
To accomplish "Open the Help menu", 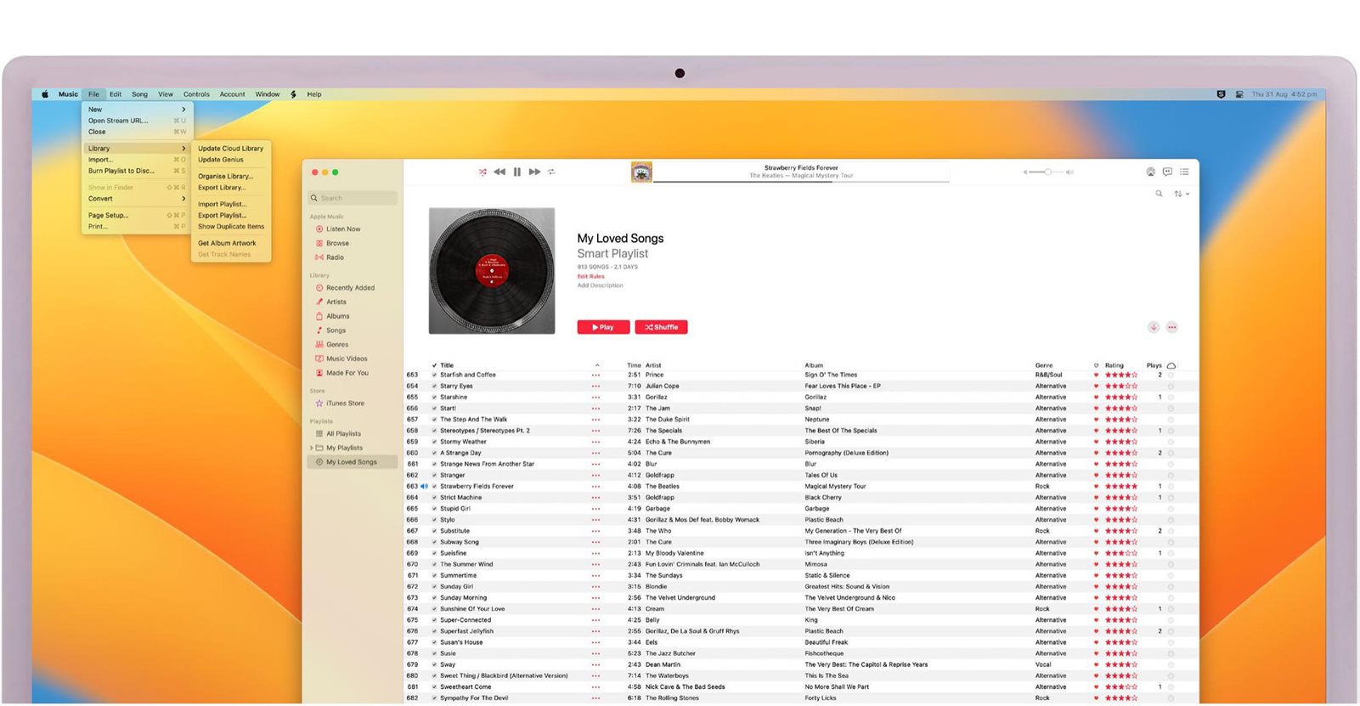I will tap(314, 94).
